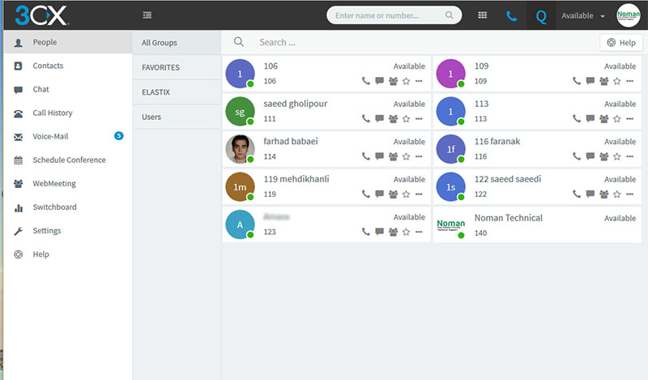Screen dimensions: 648x380
Task: Click the Enter name or number field
Action: pyautogui.click(x=389, y=15)
